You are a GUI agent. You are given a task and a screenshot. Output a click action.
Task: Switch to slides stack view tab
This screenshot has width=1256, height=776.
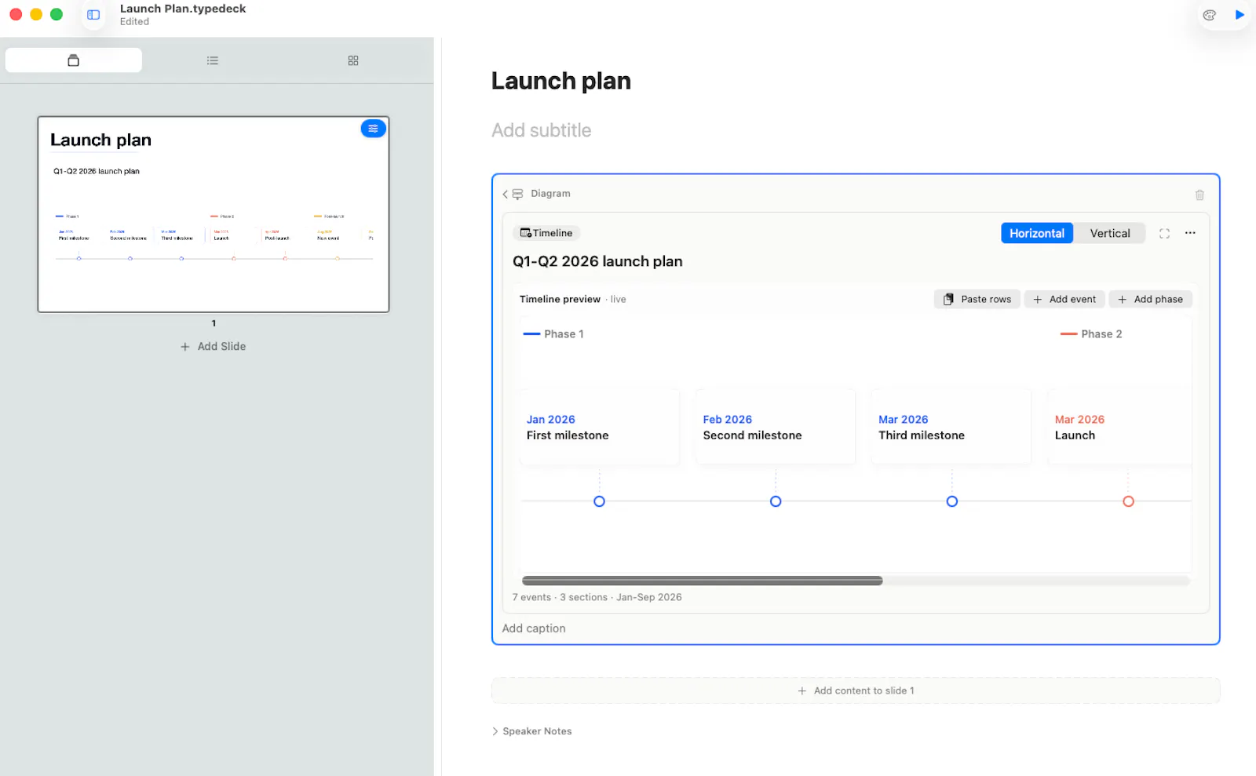click(x=74, y=60)
